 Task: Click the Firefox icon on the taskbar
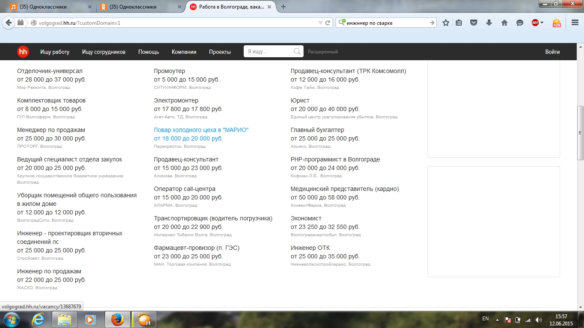point(117,319)
